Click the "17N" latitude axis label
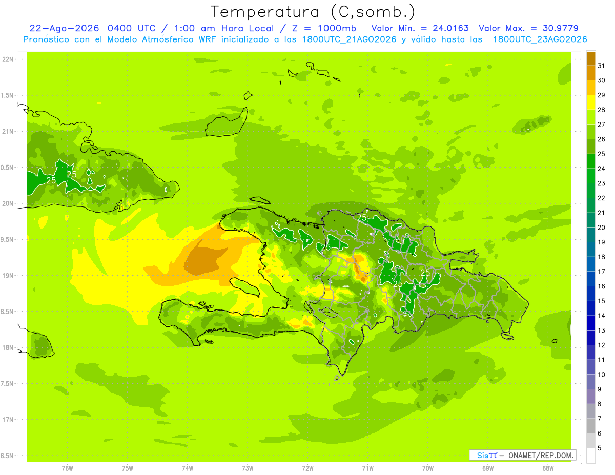This screenshot has width=615, height=475. point(9,420)
